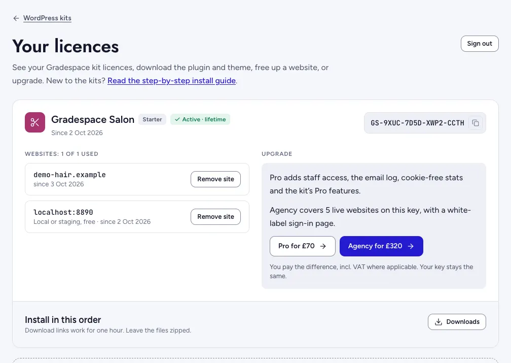Remove the localhost:8890 site
The width and height of the screenshot is (511, 363).
click(x=215, y=217)
